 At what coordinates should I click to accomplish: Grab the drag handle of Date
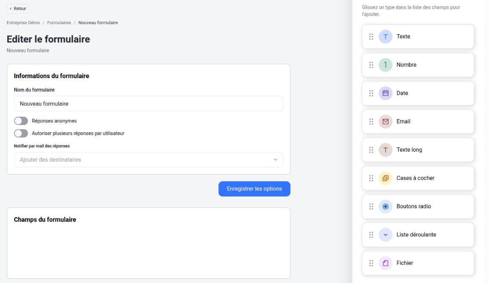(x=371, y=93)
